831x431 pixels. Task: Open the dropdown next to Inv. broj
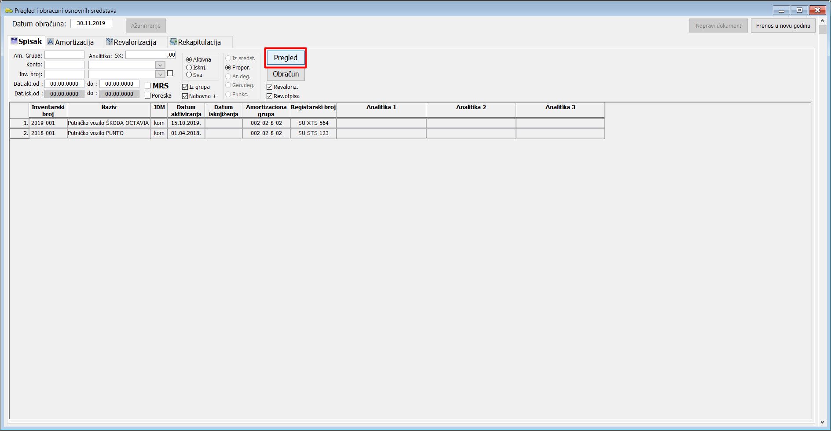pos(160,74)
